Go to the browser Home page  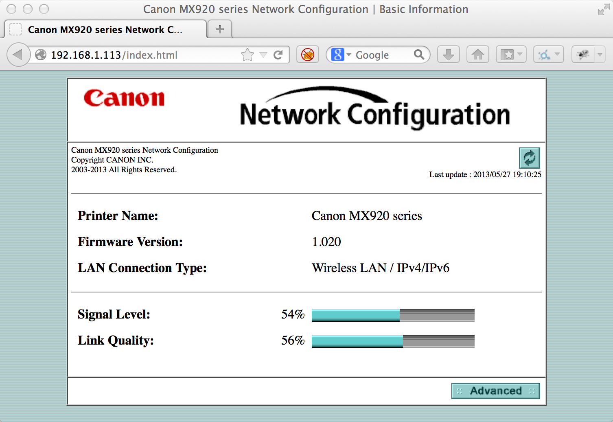coord(478,55)
